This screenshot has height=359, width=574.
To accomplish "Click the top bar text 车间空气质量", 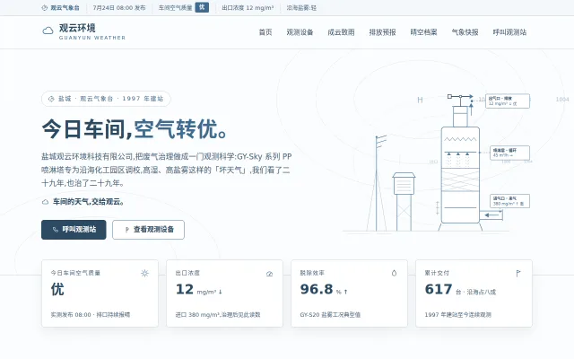I will click(176, 8).
